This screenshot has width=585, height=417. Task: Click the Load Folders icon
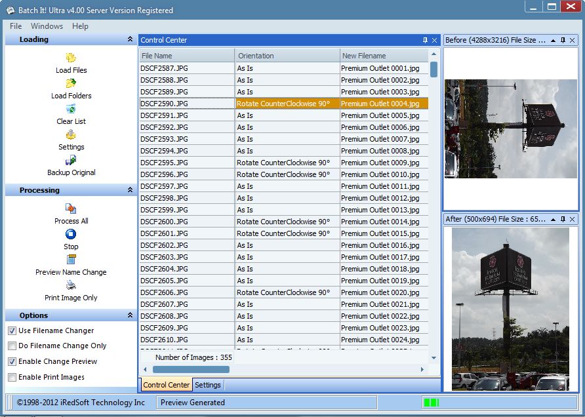point(71,84)
